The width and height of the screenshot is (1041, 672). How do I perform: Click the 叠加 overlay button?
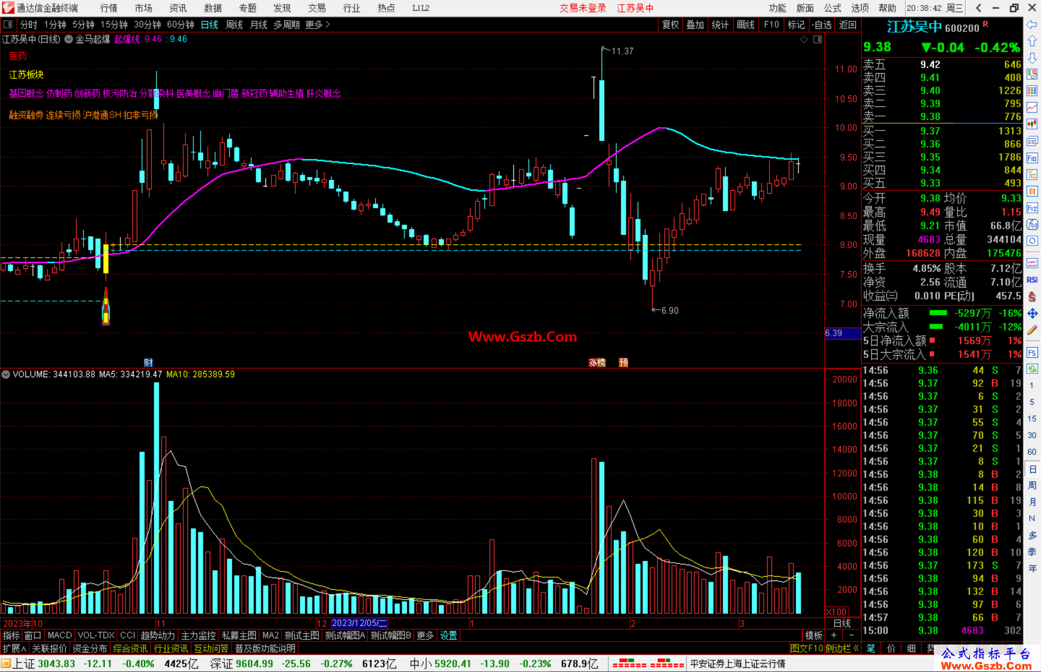pos(695,25)
